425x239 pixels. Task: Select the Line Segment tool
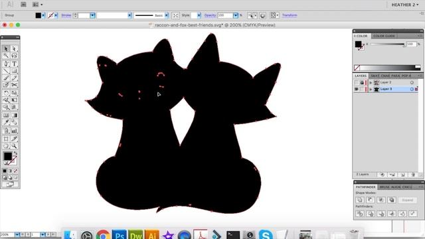6,71
